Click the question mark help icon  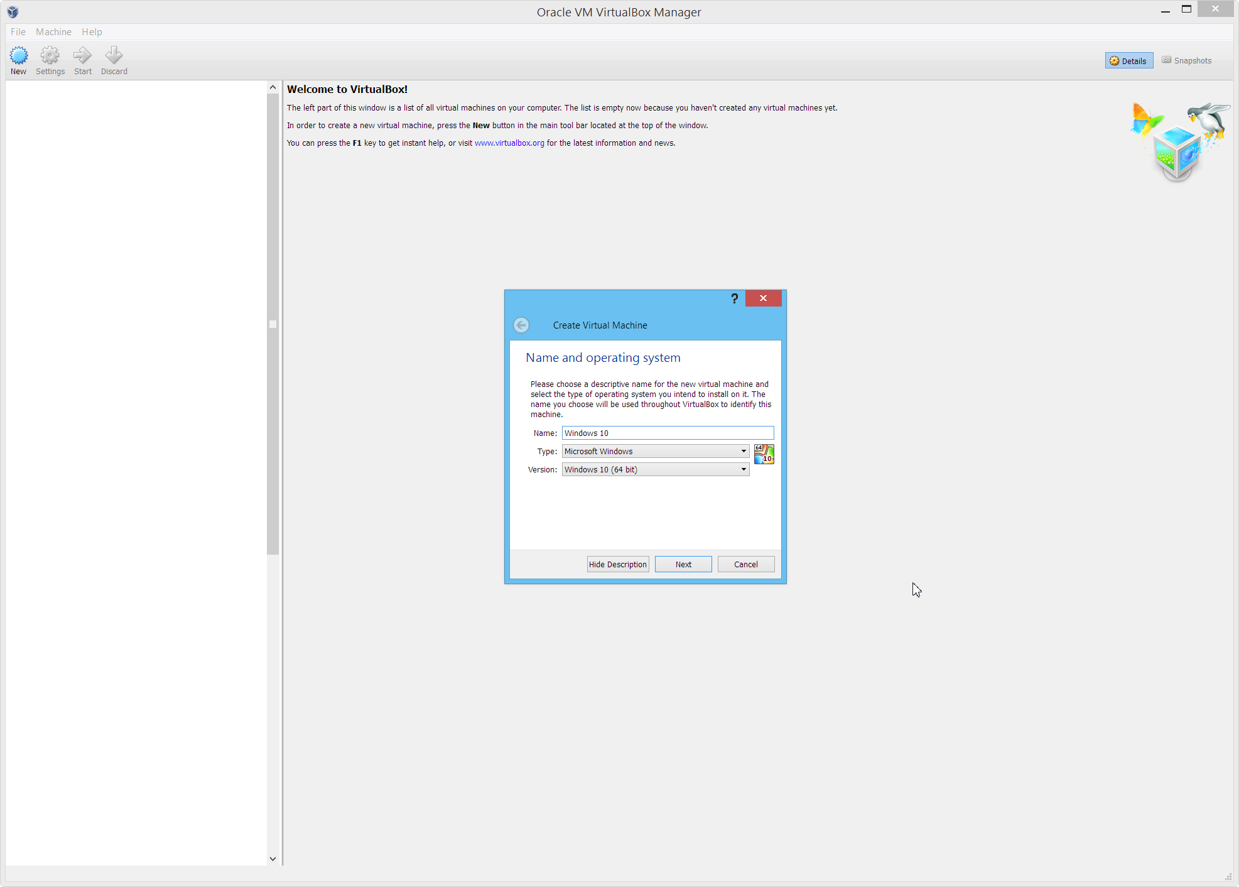coord(733,298)
